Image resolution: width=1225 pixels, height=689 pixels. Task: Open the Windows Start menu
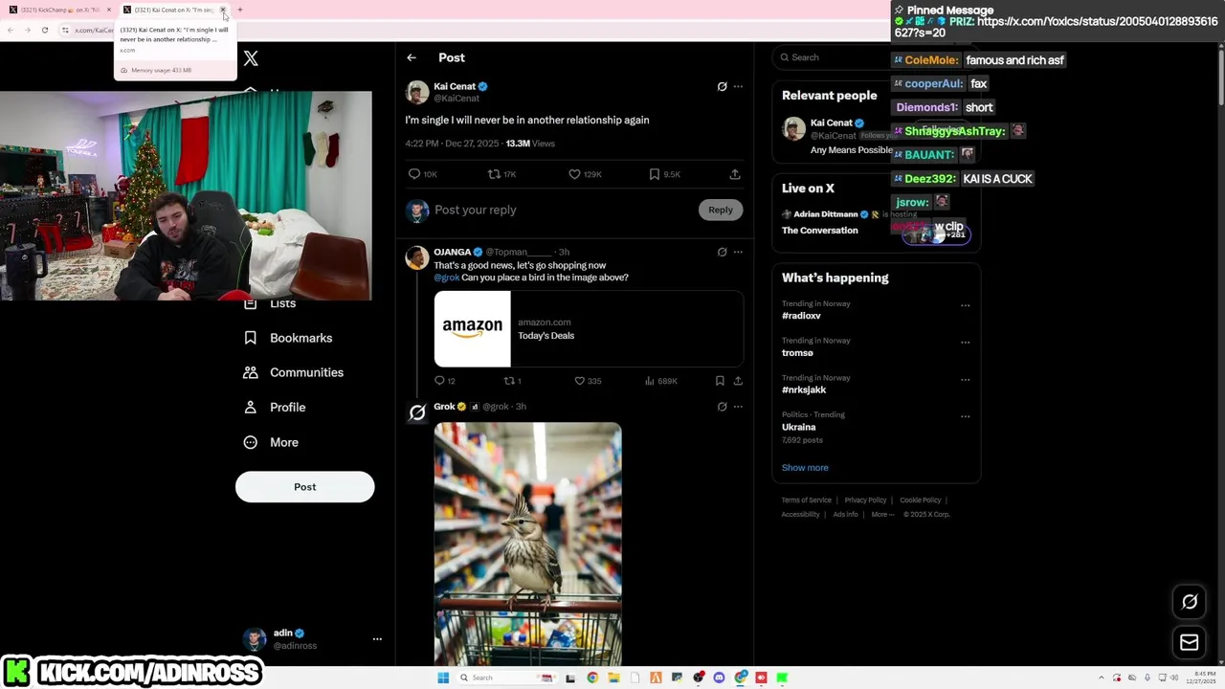[x=443, y=678]
